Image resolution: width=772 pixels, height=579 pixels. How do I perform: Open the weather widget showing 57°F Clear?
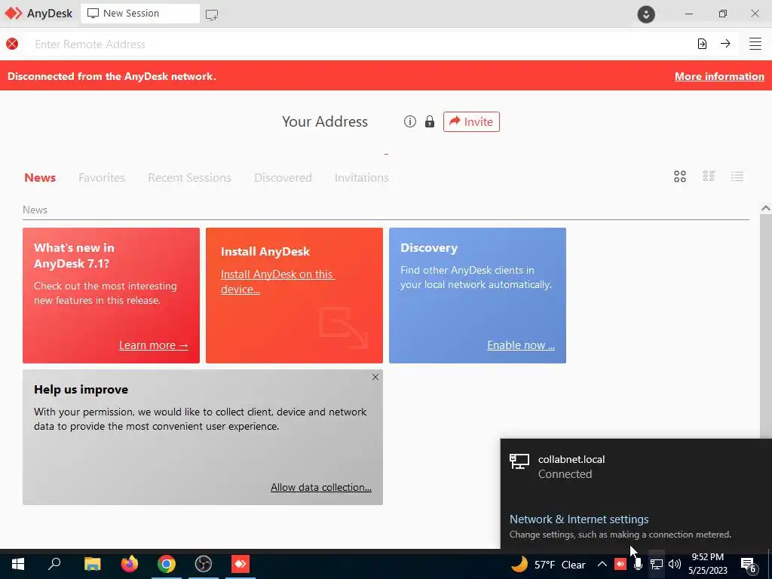point(549,564)
